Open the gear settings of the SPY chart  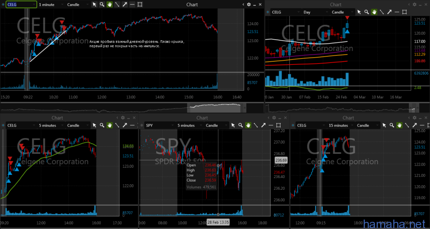[274, 118]
